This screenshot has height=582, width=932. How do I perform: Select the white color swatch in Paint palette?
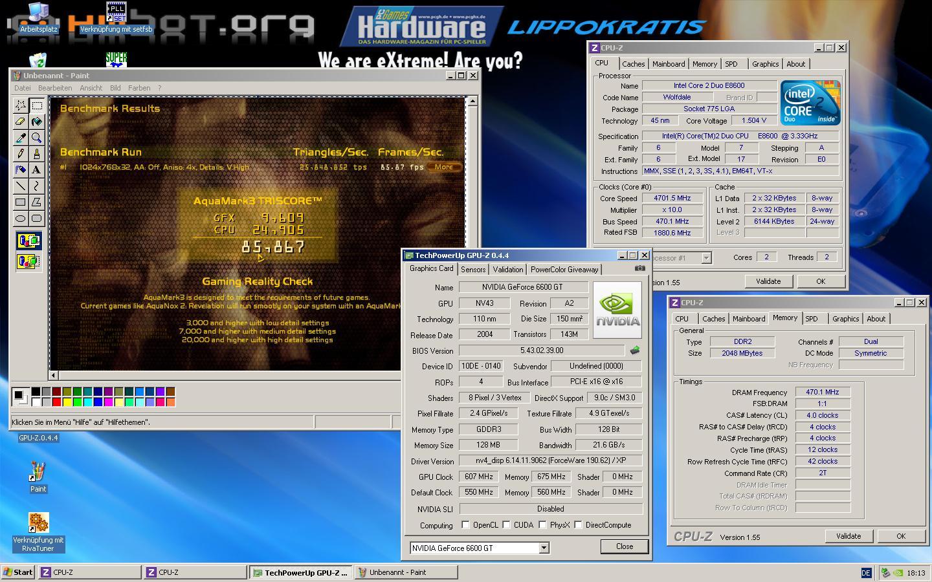coord(36,402)
